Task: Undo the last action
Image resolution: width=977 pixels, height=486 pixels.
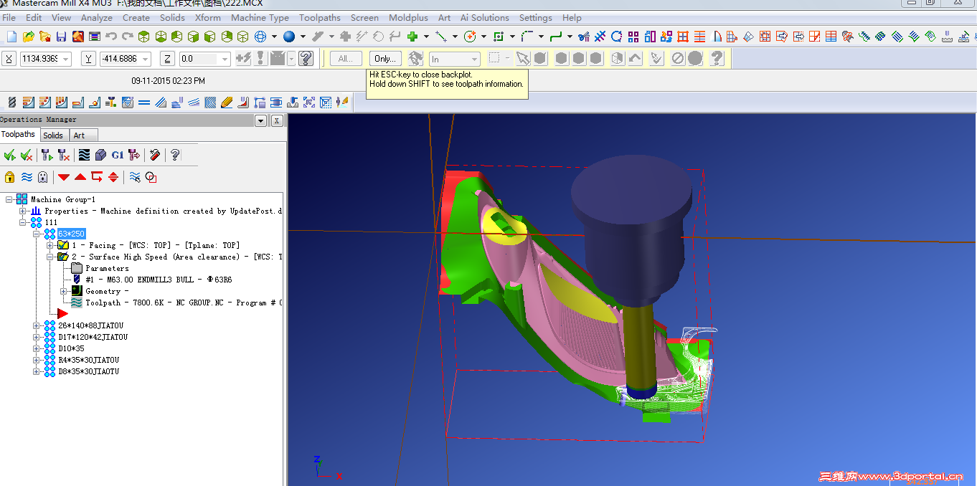Action: [x=111, y=36]
